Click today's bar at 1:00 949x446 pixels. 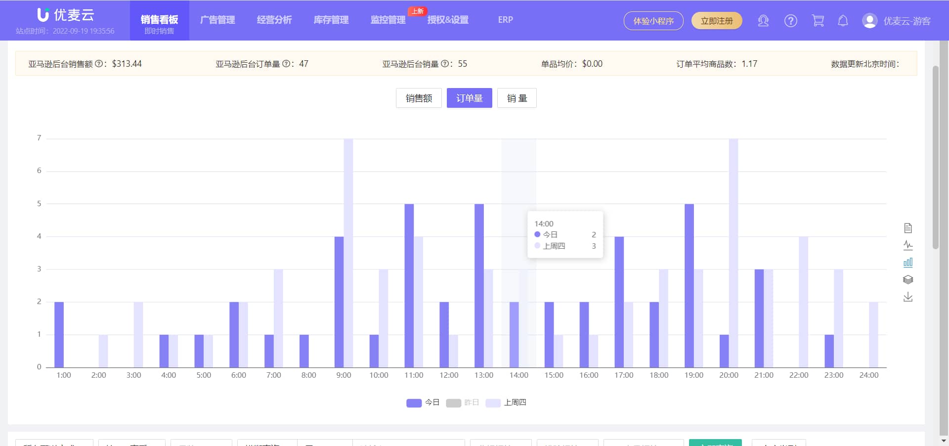coord(59,334)
